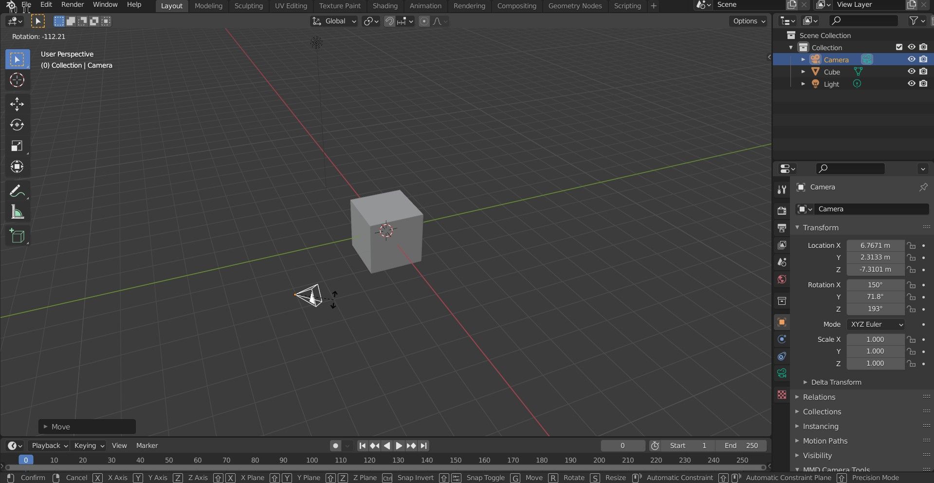Click the Location X value field
The image size is (934, 483).
point(875,245)
